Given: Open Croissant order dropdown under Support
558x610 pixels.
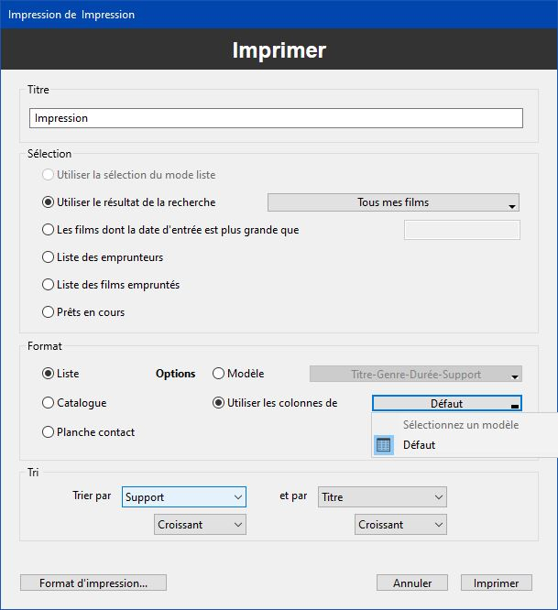Looking at the screenshot, I should pyautogui.click(x=200, y=525).
